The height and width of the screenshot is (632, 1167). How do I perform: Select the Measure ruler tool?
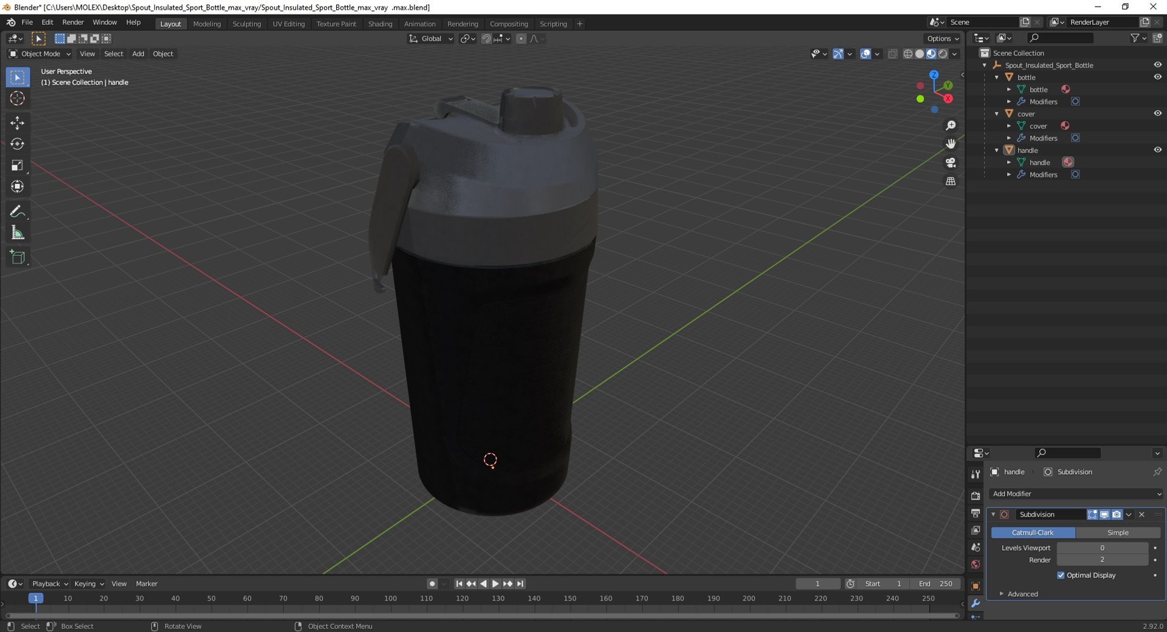click(x=17, y=233)
